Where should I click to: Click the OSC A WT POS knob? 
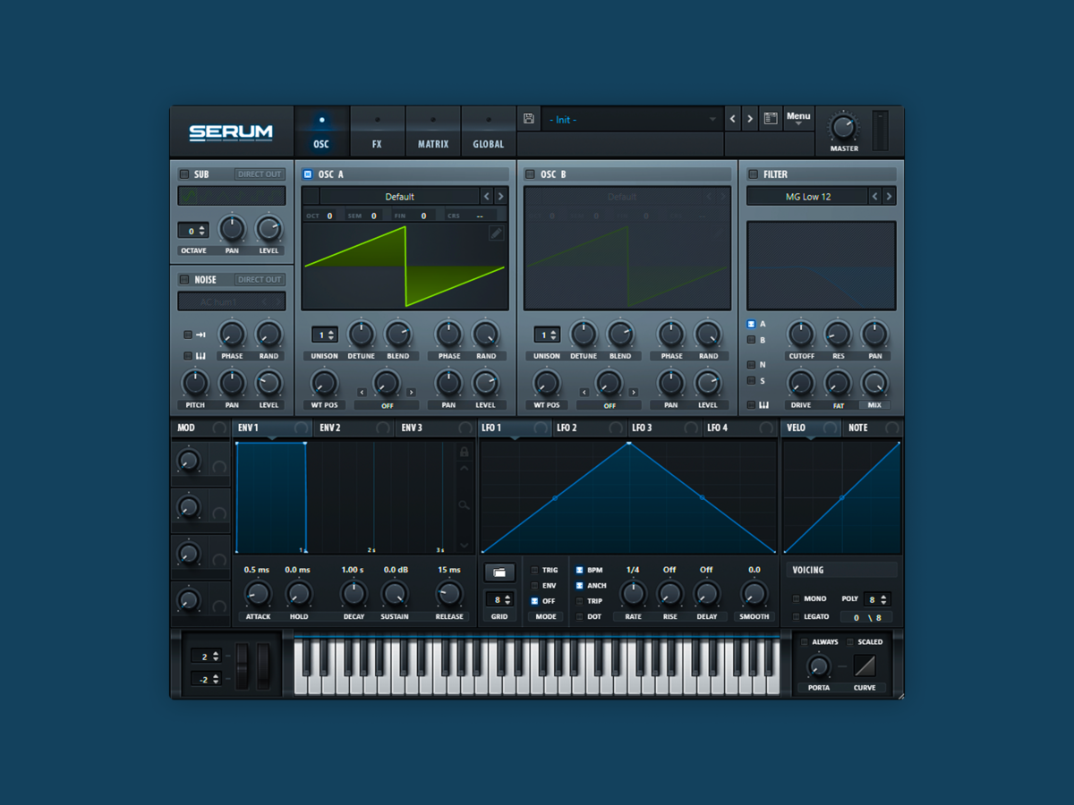[x=324, y=384]
